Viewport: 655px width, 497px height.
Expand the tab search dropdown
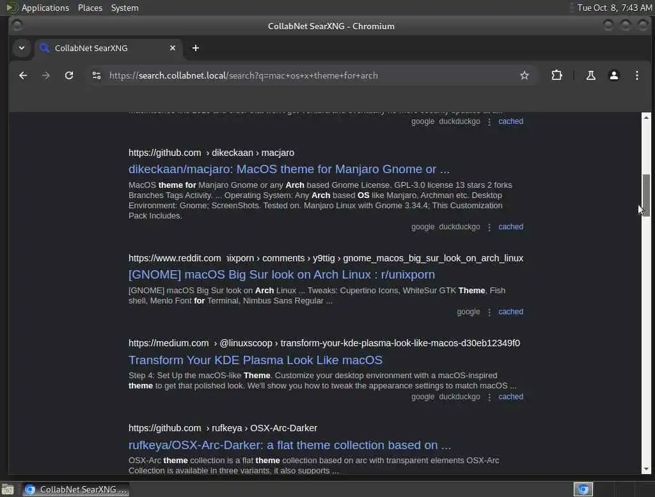tap(22, 48)
